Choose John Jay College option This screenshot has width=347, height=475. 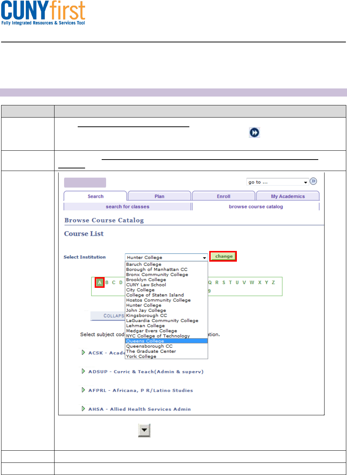[167, 310]
